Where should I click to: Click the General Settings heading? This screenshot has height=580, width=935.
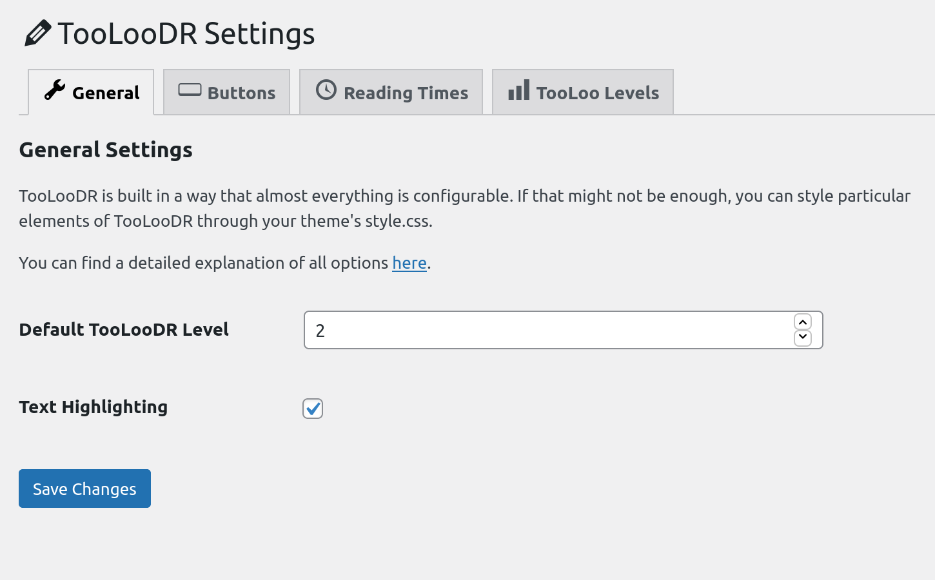tap(106, 150)
